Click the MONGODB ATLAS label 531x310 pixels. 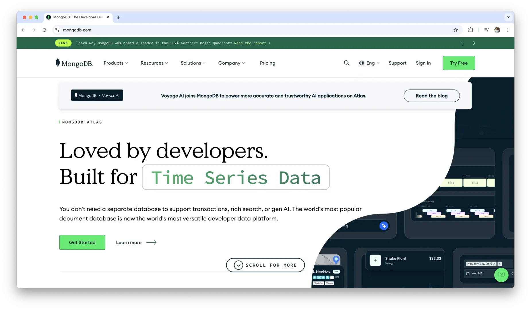pos(82,122)
